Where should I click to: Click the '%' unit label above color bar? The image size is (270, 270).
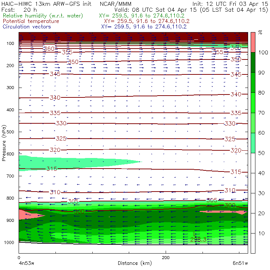coord(260,32)
